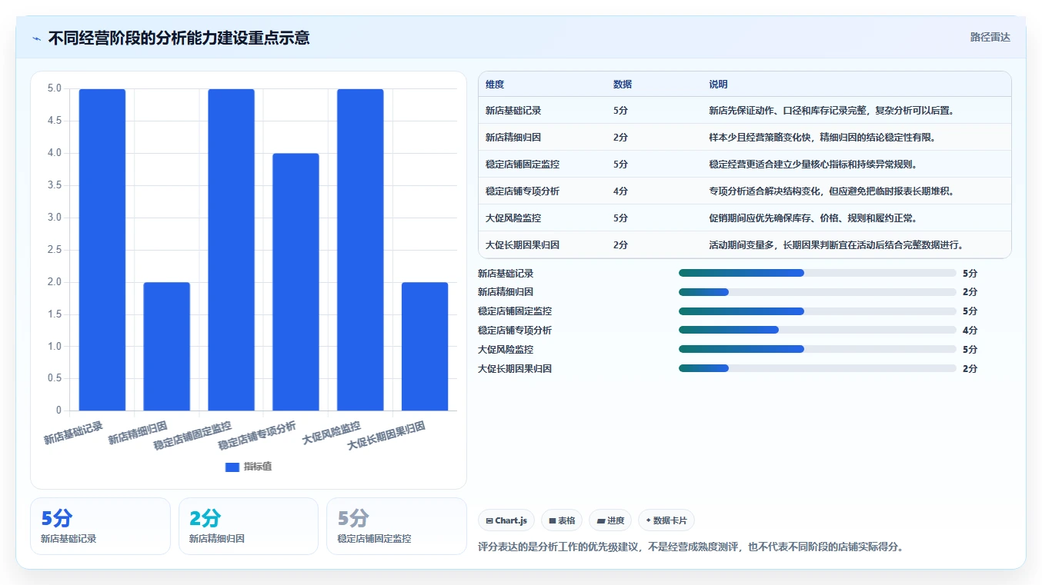Open the 2分 新店精细归因 data card
This screenshot has width=1042, height=585.
point(249,526)
